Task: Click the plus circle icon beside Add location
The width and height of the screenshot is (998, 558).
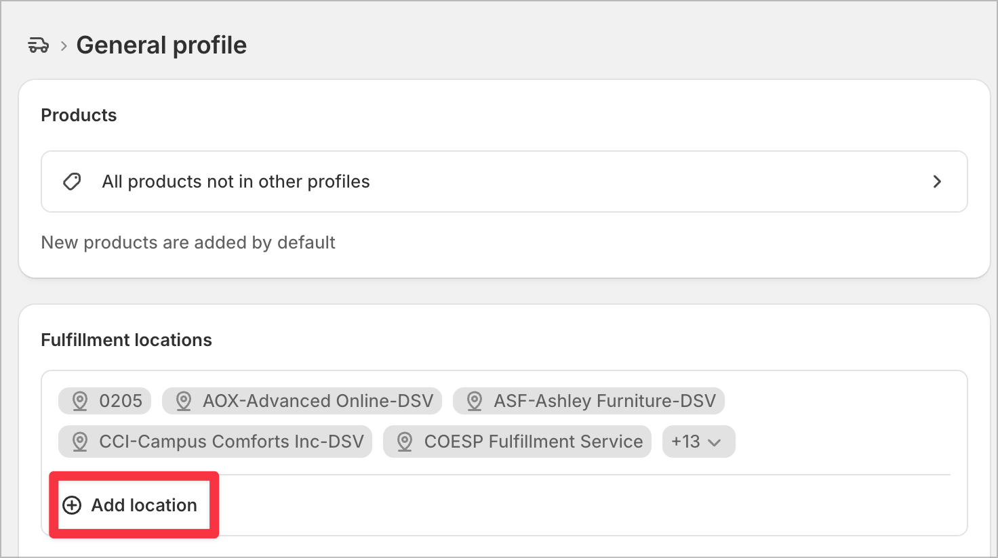Action: (x=72, y=505)
